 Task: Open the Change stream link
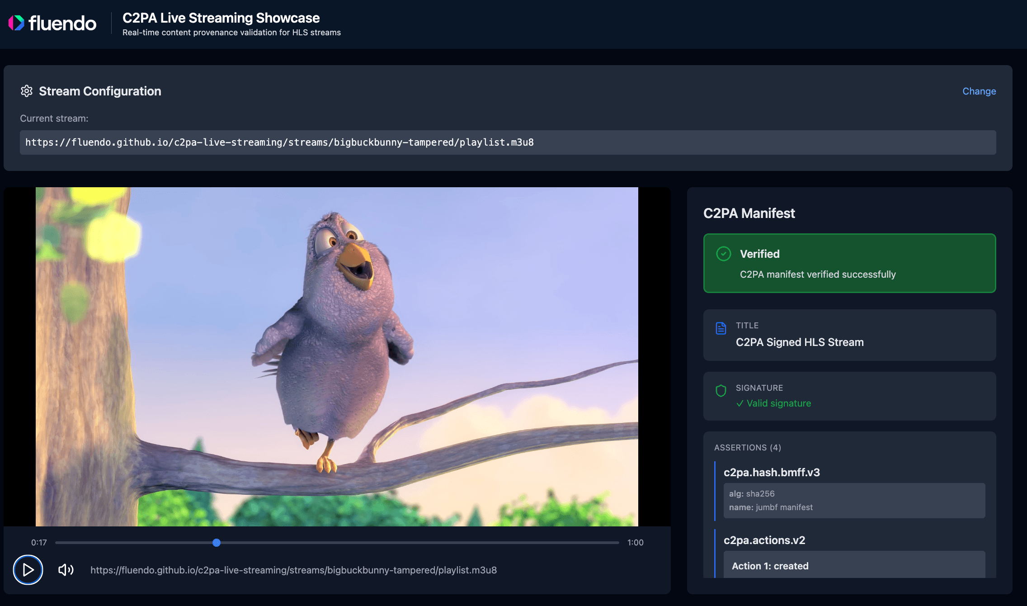tap(979, 91)
